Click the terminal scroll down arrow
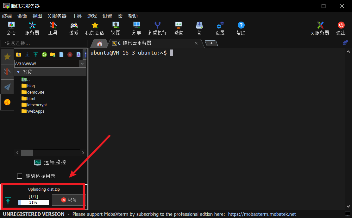Image resolution: width=352 pixels, height=218 pixels. (348, 206)
